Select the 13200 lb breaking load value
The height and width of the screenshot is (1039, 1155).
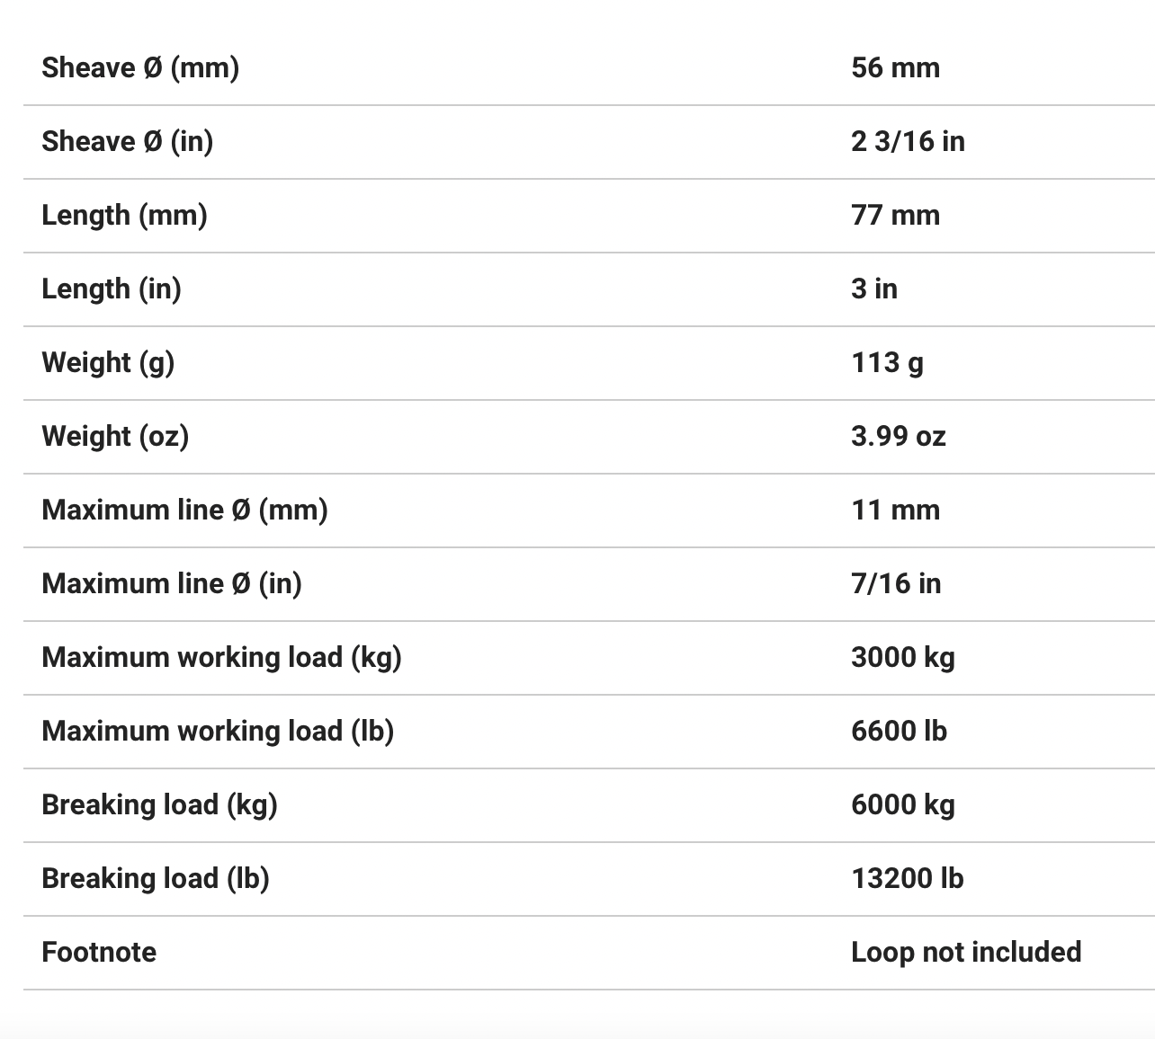tap(907, 878)
